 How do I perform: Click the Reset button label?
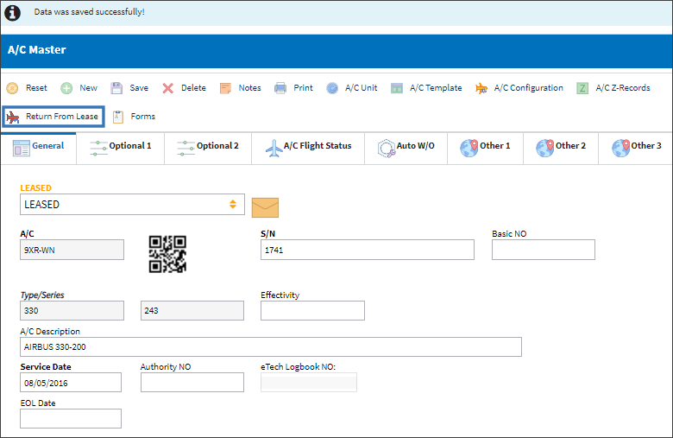(36, 87)
